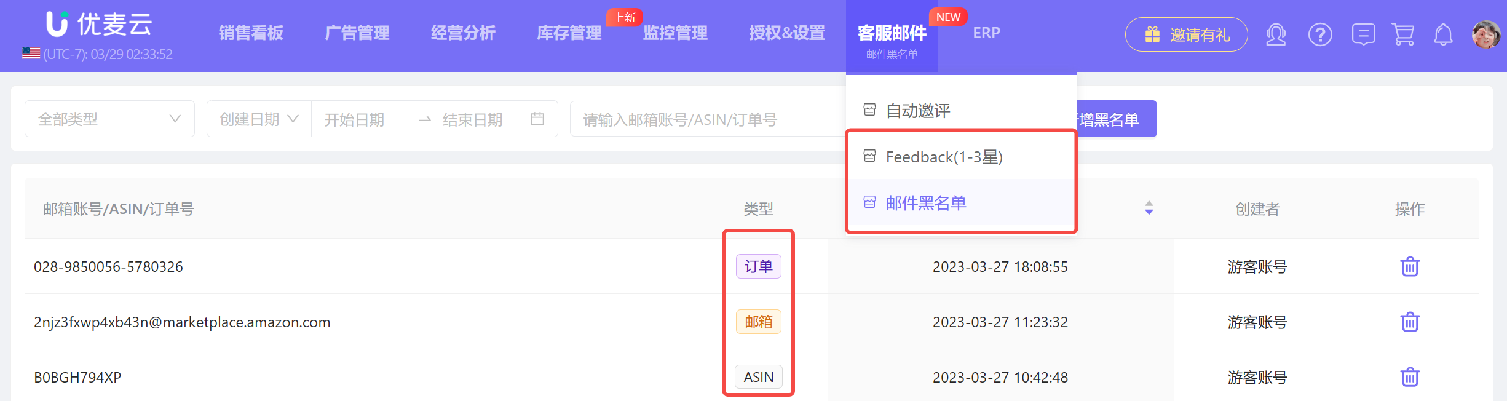Open the help question mark icon
The height and width of the screenshot is (401, 1507).
coord(1320,34)
